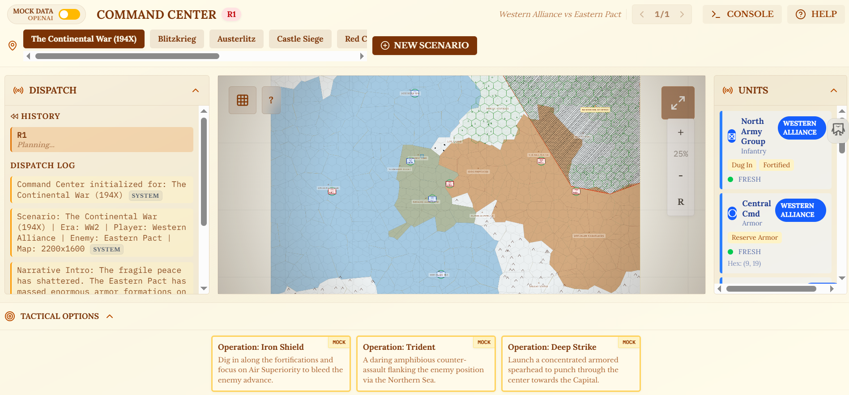849x395 pixels.
Task: Click Central Cmd armor symbol icon
Action: coord(732,213)
